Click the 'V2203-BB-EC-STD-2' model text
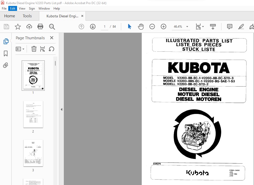Viewport: 254px width, 185px height. coord(193,84)
